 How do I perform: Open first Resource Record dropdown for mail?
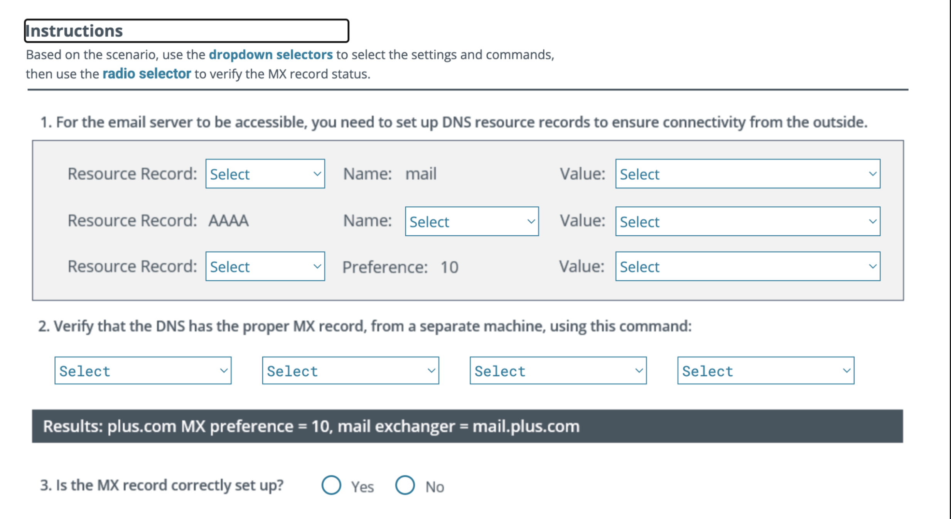point(265,174)
